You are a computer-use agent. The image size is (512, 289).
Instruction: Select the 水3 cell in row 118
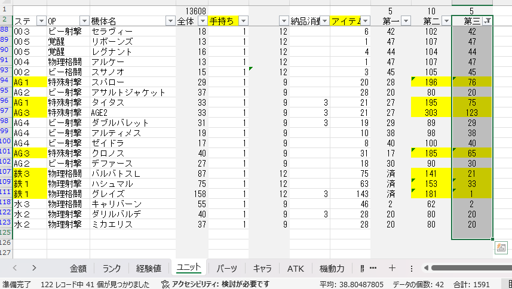click(x=30, y=204)
